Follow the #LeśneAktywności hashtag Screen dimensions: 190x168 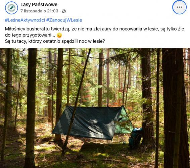click(25, 20)
